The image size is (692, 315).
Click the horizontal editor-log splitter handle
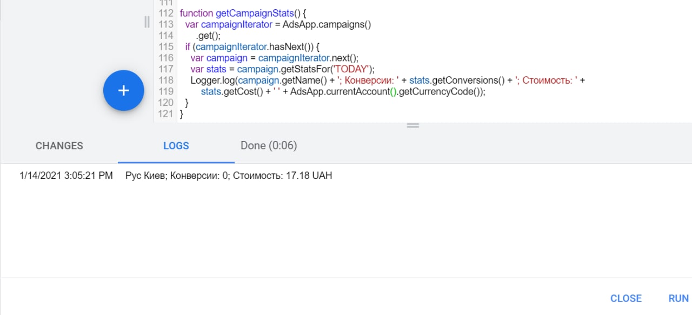click(x=413, y=125)
